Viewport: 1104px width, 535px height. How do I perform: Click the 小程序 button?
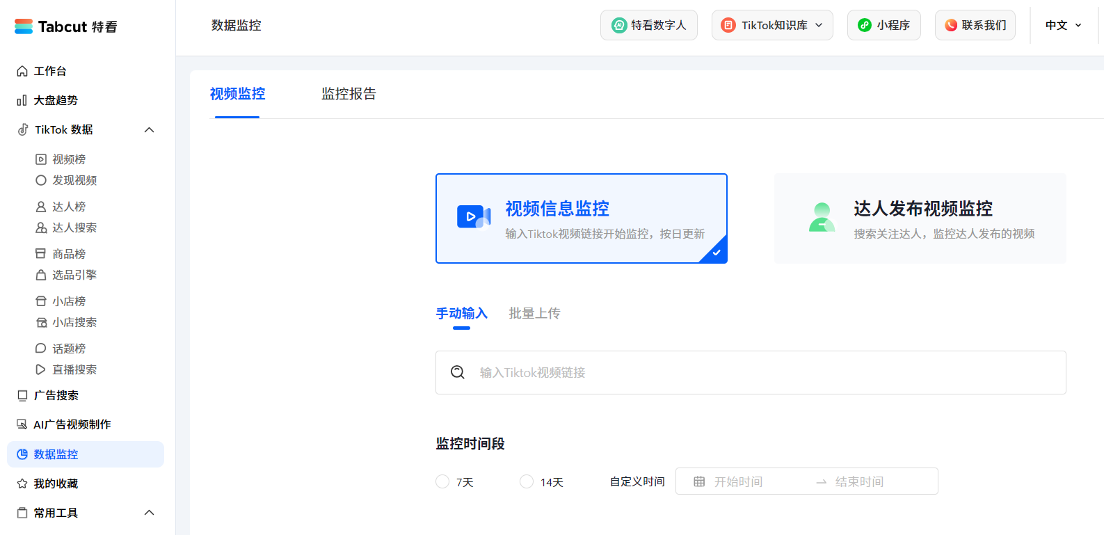884,25
